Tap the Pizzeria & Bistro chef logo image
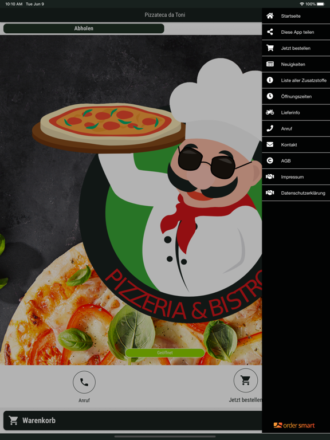Image resolution: width=330 pixels, height=440 pixels. pos(147,191)
